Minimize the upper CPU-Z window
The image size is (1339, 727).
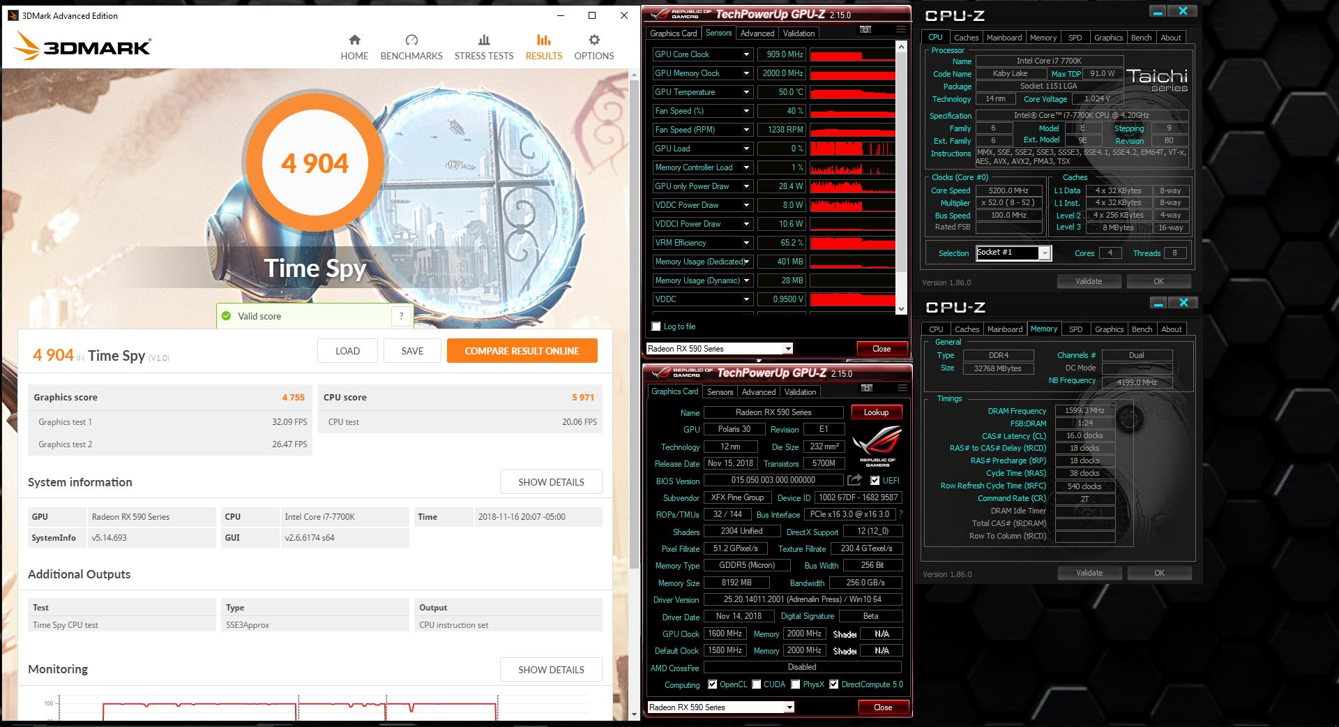coord(1158,12)
